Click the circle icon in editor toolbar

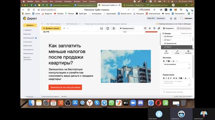150,28
